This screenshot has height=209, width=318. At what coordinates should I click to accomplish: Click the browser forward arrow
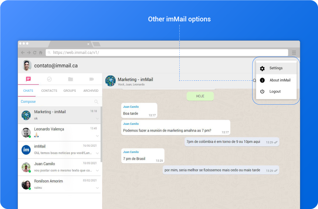29,53
